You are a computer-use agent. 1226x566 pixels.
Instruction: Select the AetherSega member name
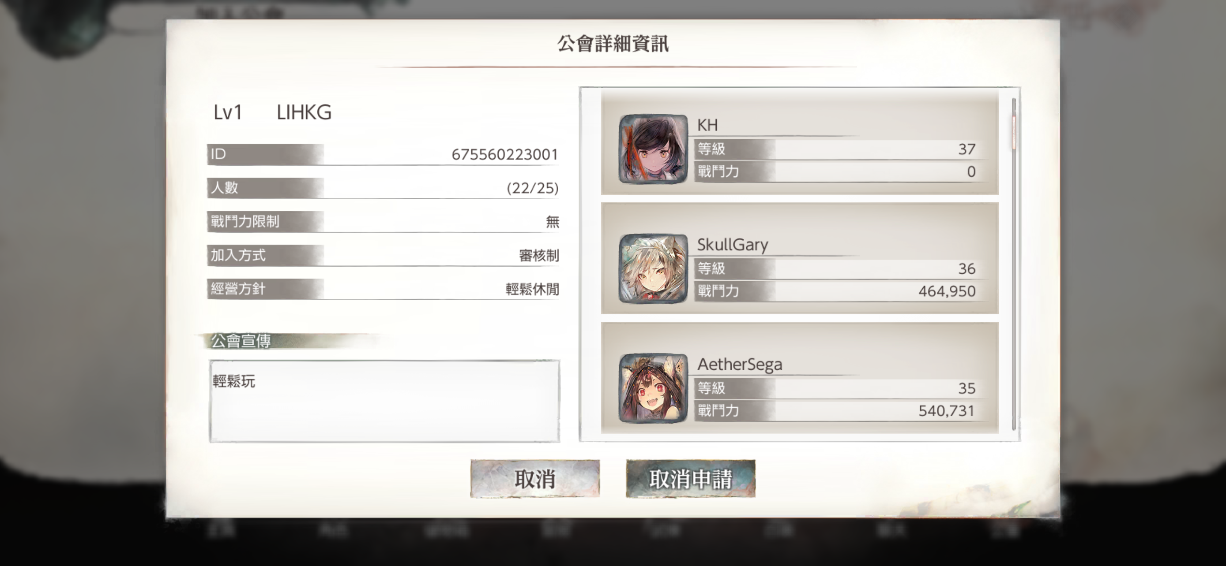(x=740, y=364)
